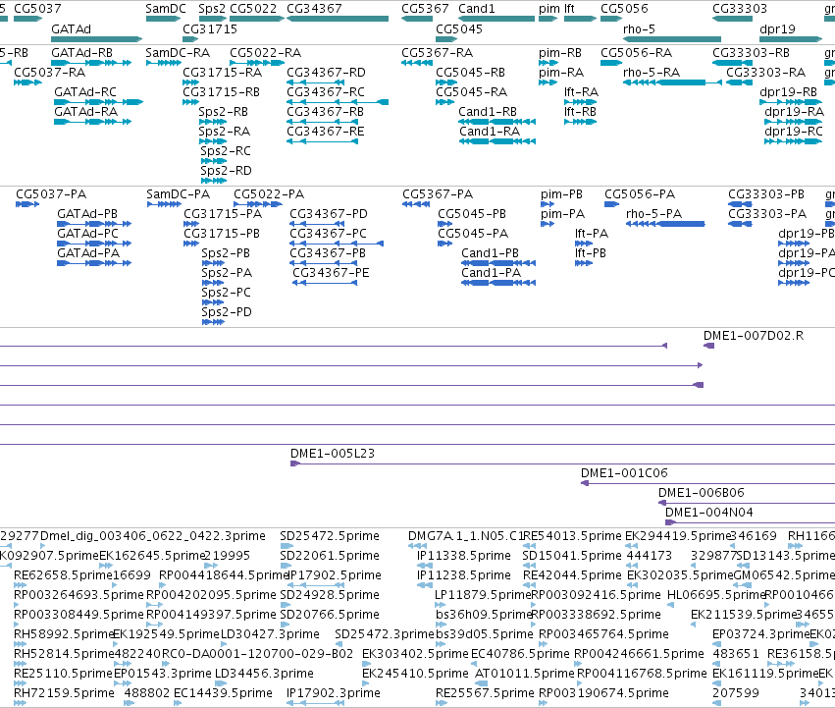Viewport: 835px width, 708px height.
Task: Click protein CG34367-PC
Action: tap(328, 234)
